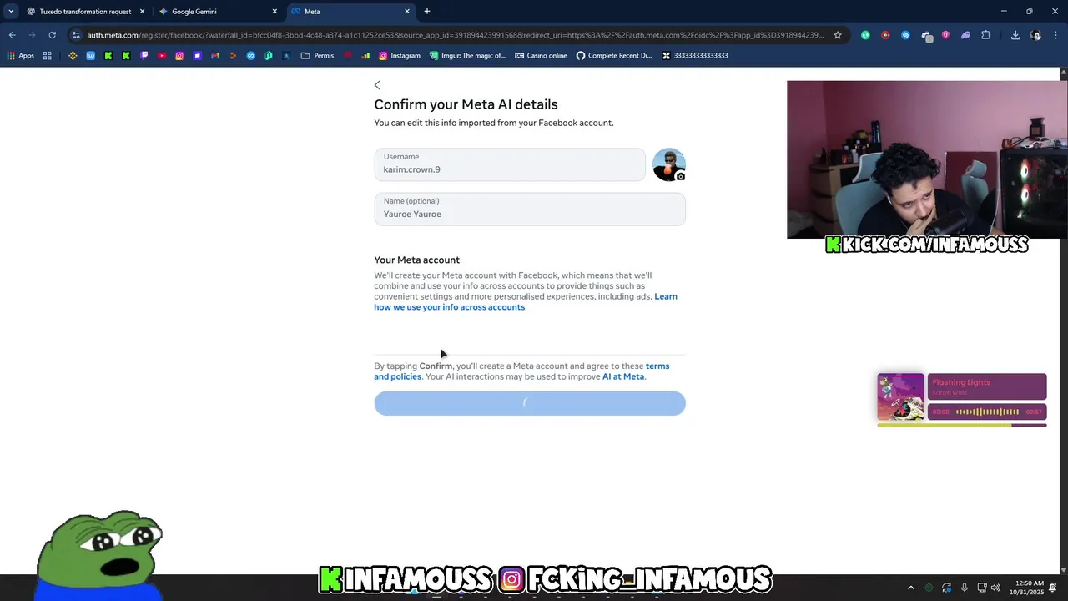The image size is (1068, 601).
Task: Open the tab search dropdown arrow
Action: [11, 12]
